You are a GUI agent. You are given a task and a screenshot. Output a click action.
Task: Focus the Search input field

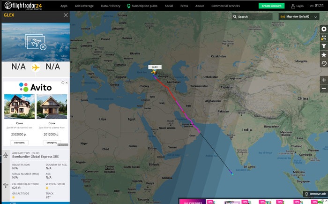pyautogui.click(x=252, y=16)
